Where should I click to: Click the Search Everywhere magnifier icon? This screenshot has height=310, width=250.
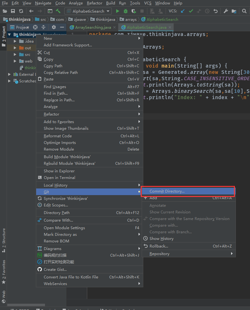244,11
